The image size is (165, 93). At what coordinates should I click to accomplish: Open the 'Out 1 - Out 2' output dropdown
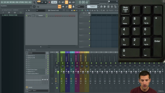(x=38, y=91)
